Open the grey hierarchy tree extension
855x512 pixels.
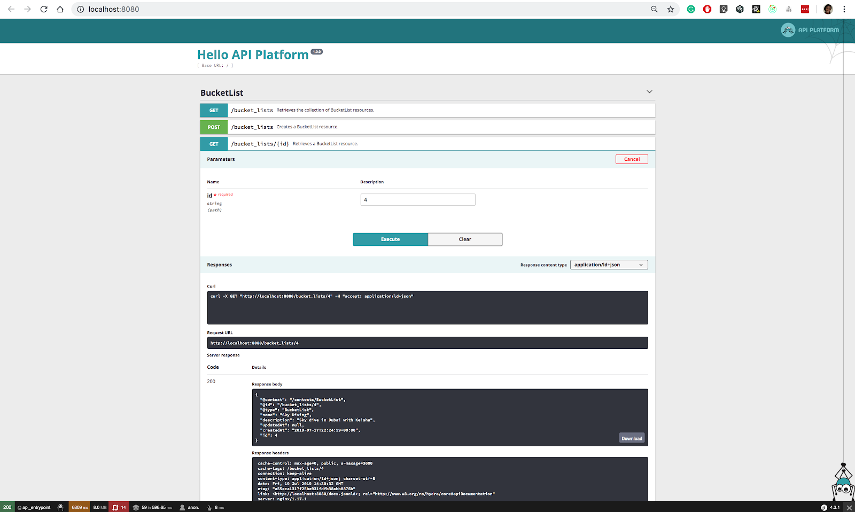[789, 9]
